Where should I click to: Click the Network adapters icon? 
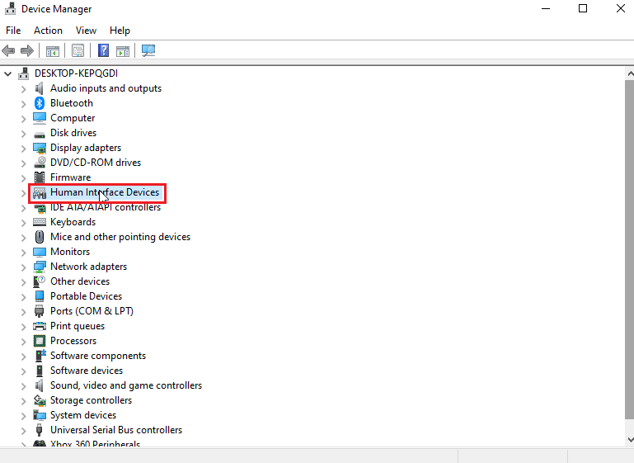click(x=40, y=267)
